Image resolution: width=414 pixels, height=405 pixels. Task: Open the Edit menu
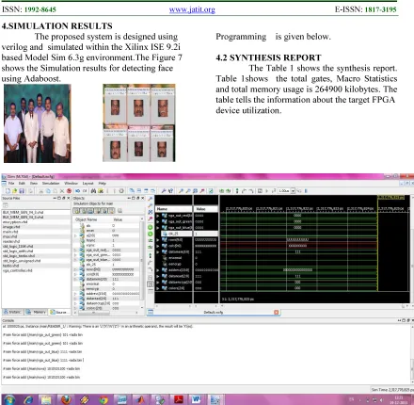(22, 183)
